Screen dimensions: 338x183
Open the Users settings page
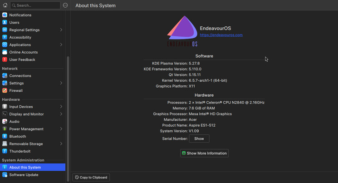(x=33, y=22)
